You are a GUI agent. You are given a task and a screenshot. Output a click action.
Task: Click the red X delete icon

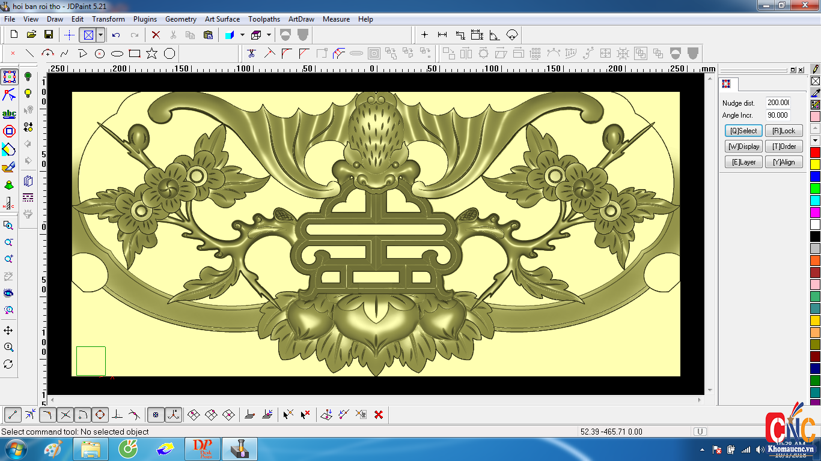(156, 35)
